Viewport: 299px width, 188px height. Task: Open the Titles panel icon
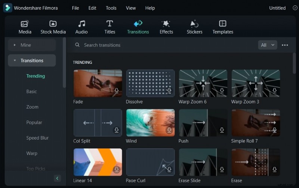click(110, 24)
